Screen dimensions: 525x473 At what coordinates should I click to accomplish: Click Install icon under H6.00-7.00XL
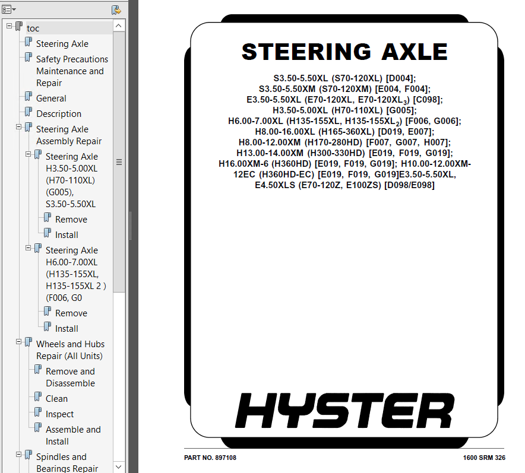[47, 327]
